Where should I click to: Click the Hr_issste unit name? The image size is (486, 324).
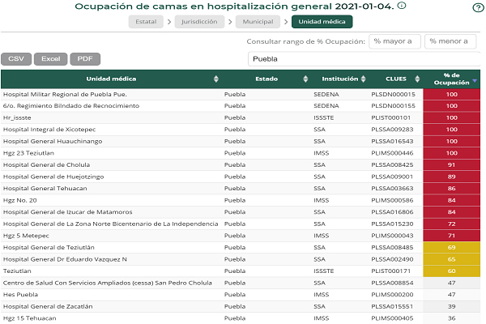tap(17, 117)
